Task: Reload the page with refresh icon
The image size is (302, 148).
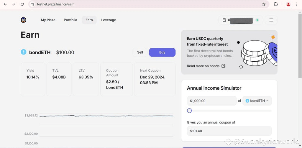Action: [x=22, y=4]
